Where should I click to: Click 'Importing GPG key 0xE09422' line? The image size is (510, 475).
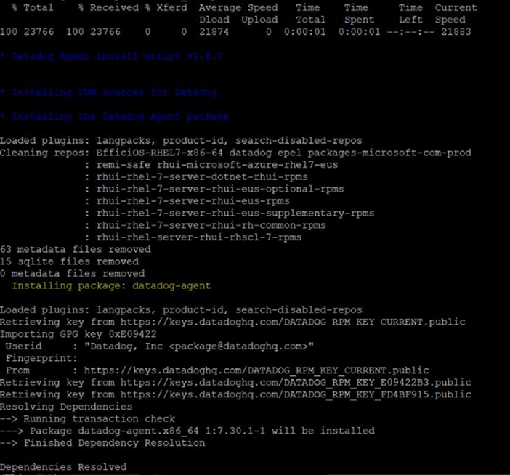click(78, 334)
